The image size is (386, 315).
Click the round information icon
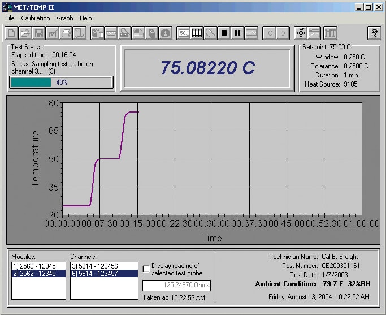(165, 33)
